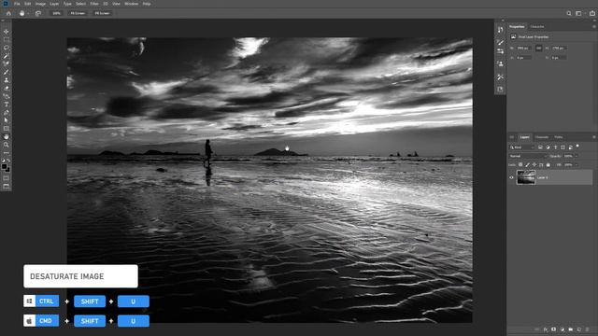Click the layer width input field
The image size is (598, 336).
(523, 48)
